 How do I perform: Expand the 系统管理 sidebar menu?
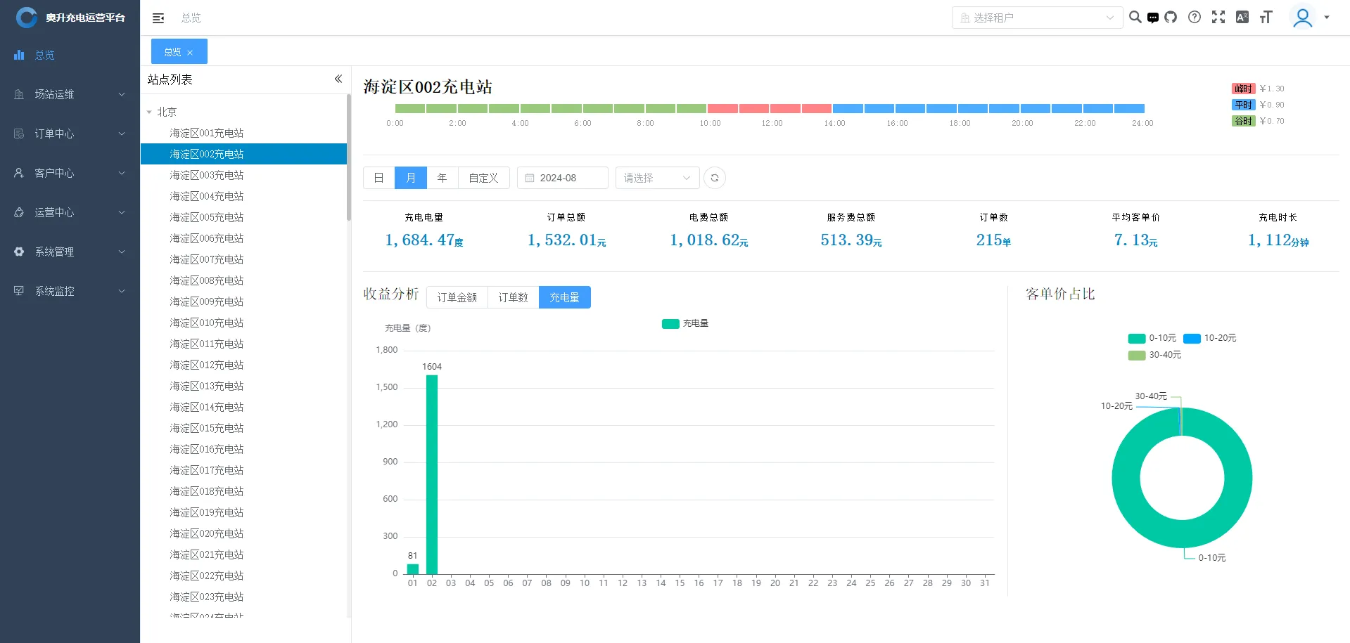pyautogui.click(x=70, y=252)
